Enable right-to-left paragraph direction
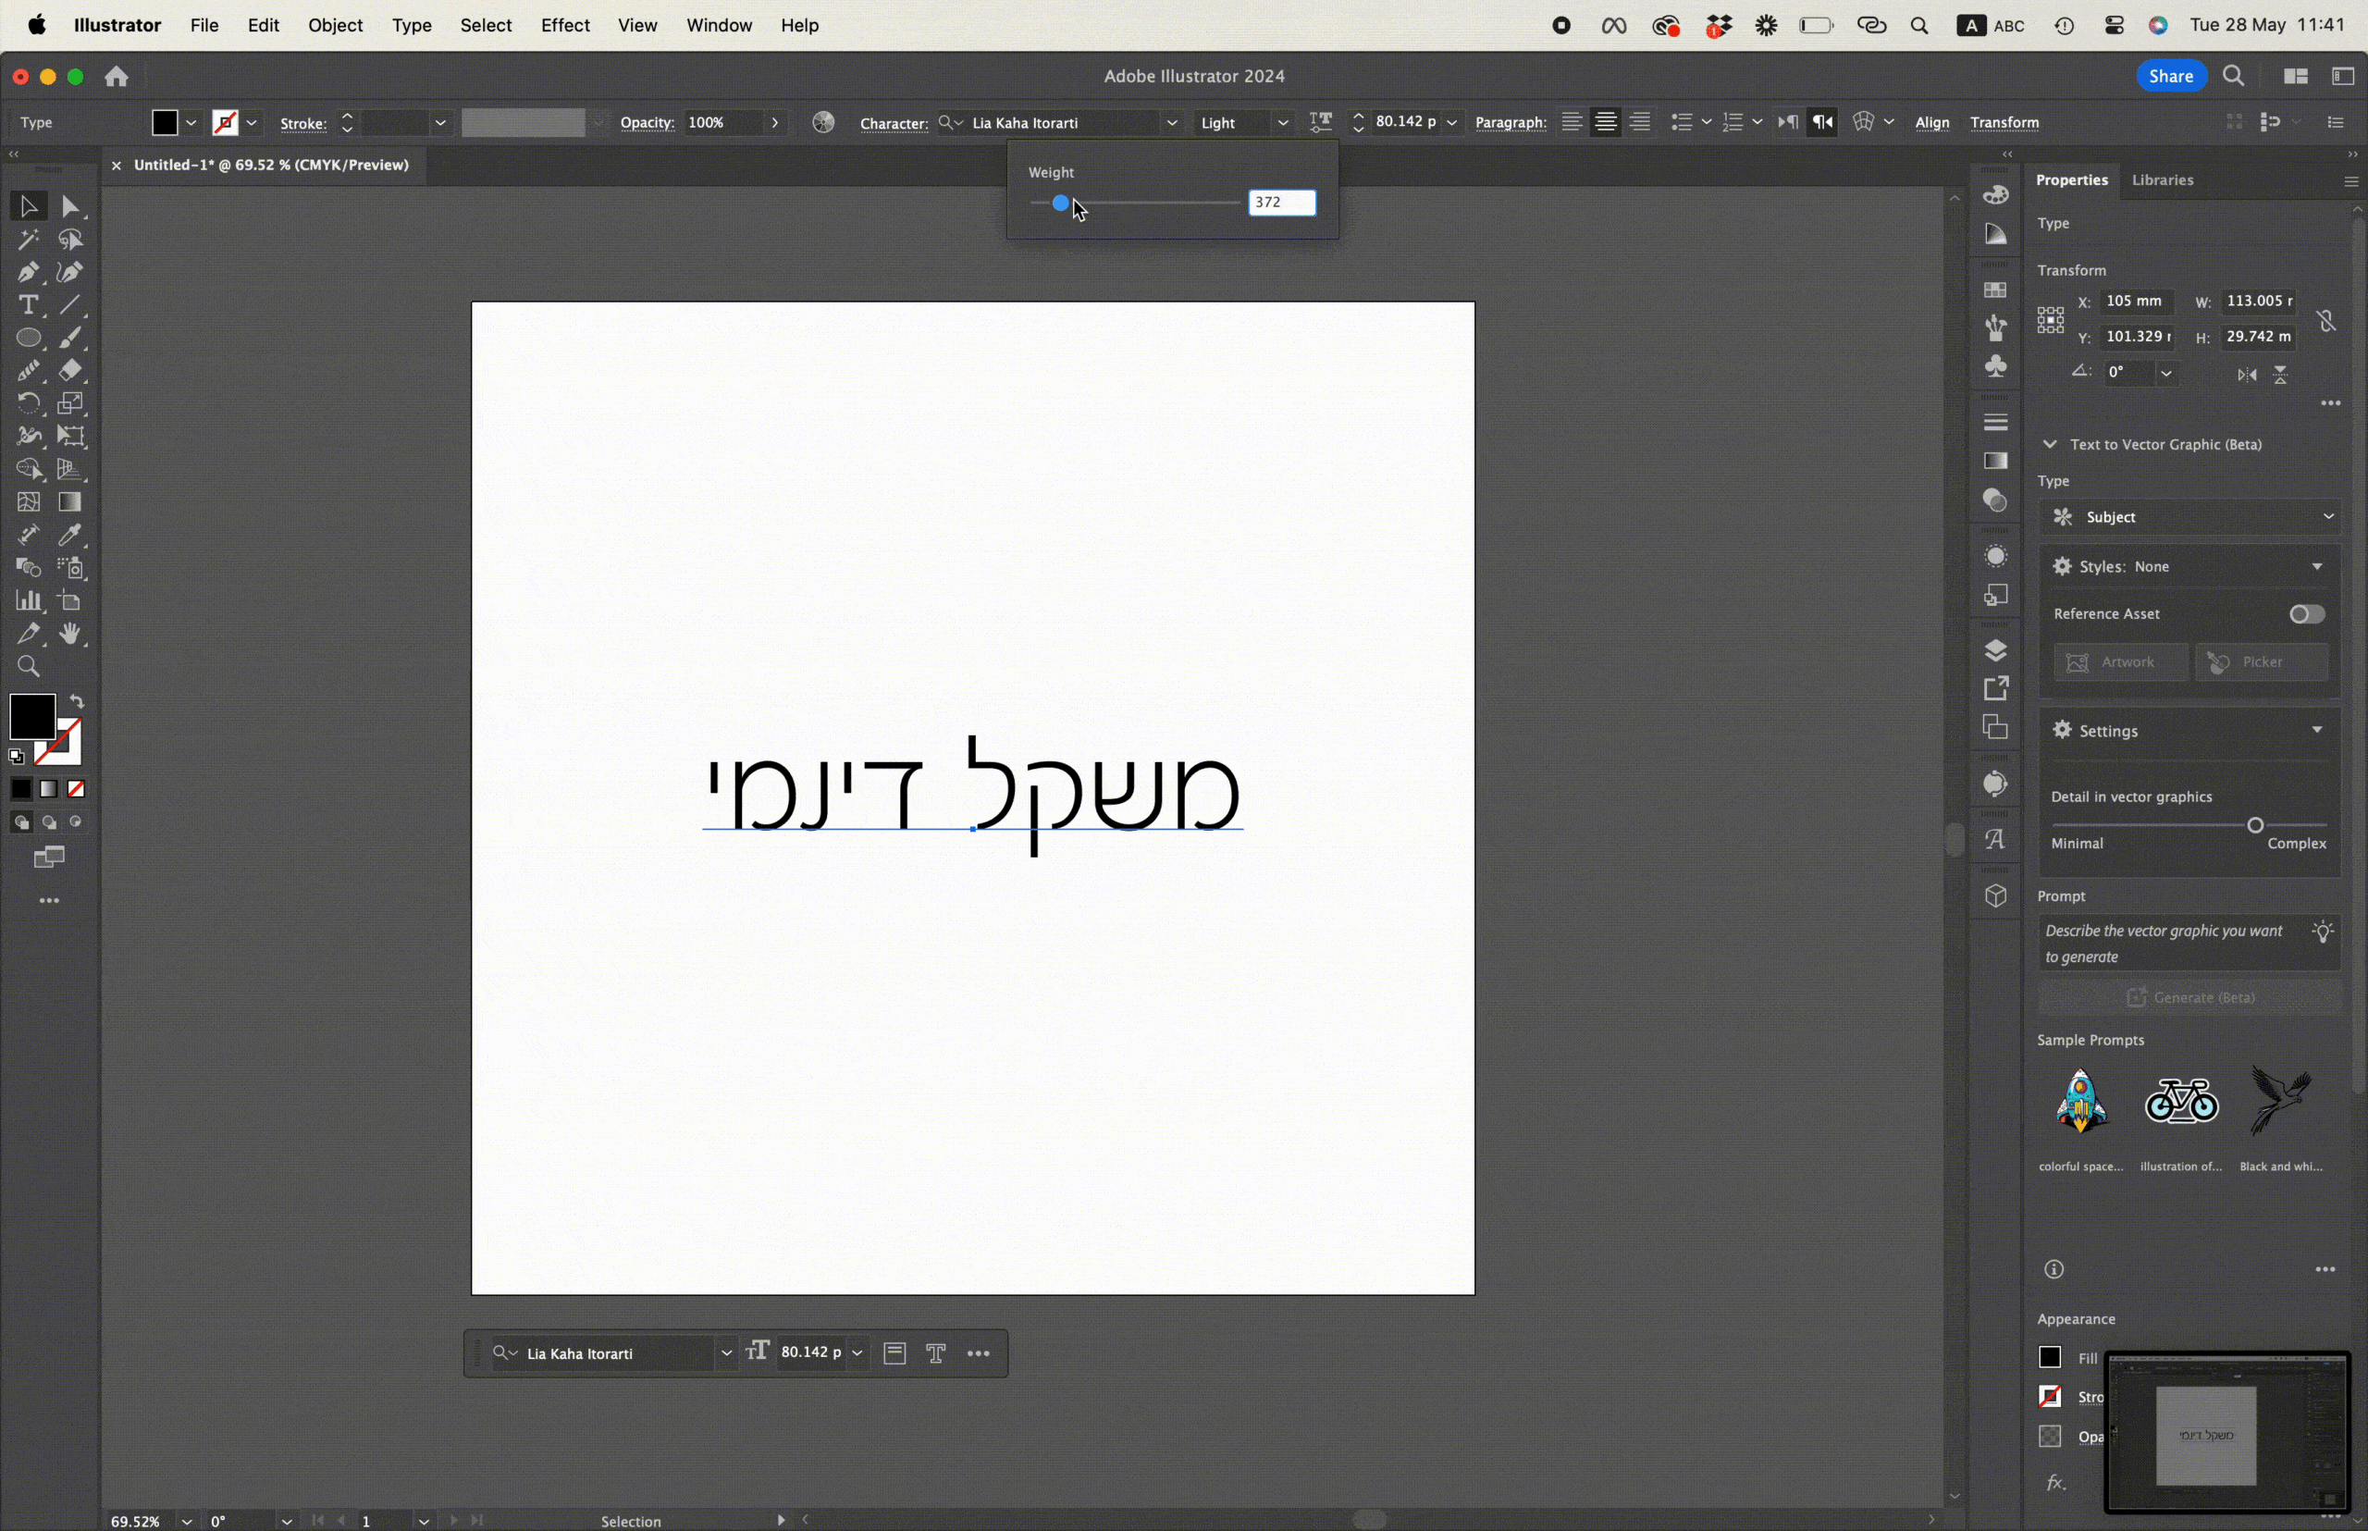Image resolution: width=2368 pixels, height=1531 pixels. coord(1822,122)
